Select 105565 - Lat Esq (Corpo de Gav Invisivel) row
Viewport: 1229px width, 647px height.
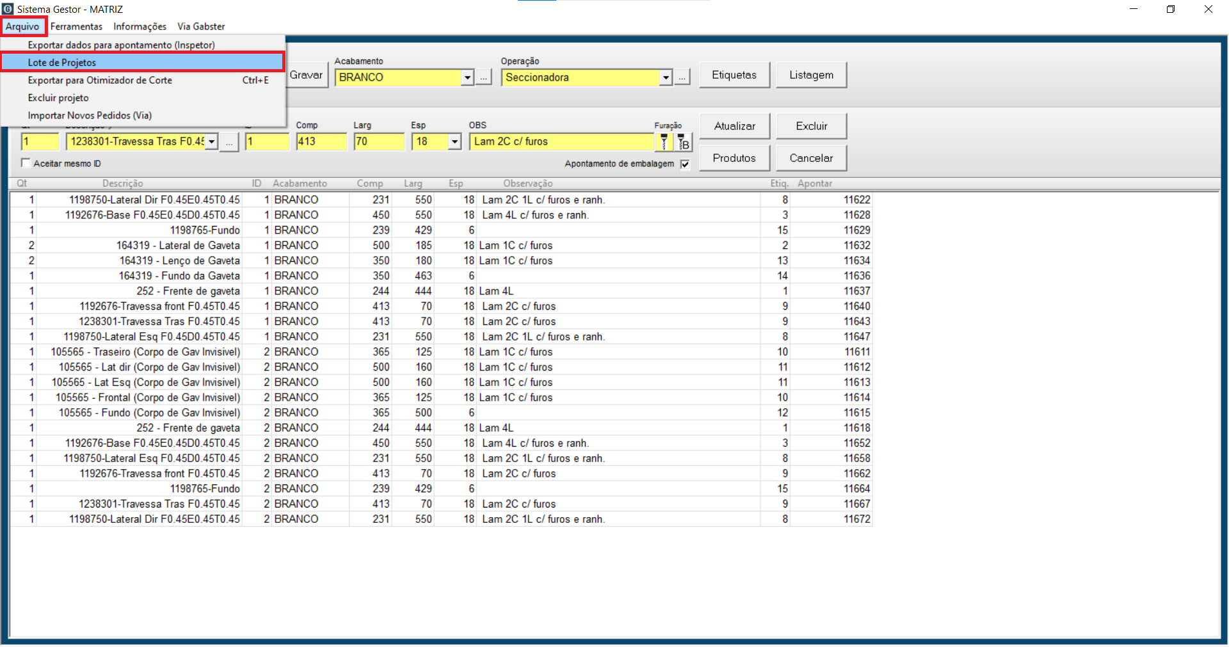point(441,382)
